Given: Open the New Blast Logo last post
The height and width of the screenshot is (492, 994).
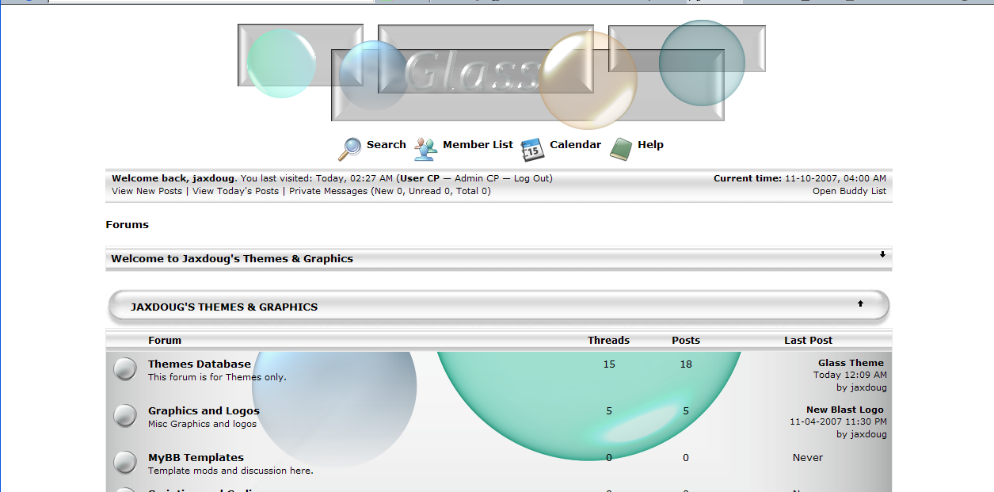Looking at the screenshot, I should coord(844,410).
